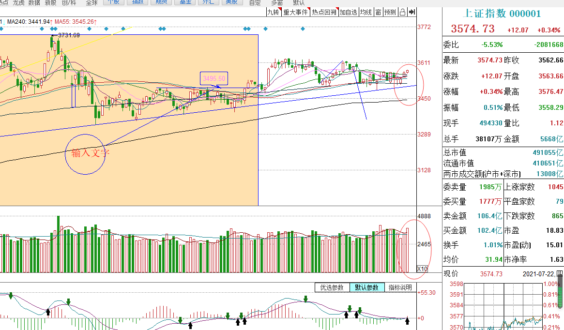Viewport: 564px width, 330px height.
Task: Click the 市净率 1.63 value
Action: tap(557, 259)
